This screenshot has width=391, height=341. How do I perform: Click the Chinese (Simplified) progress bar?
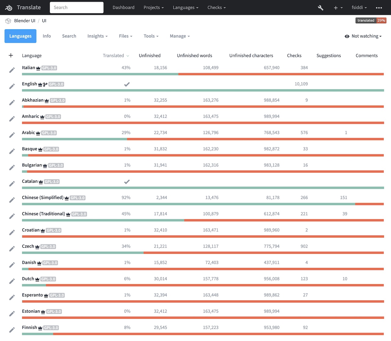[203, 204]
